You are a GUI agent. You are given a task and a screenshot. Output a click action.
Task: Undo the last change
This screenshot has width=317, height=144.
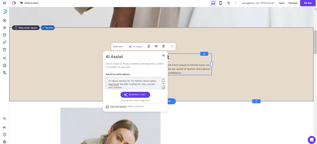(229, 3)
